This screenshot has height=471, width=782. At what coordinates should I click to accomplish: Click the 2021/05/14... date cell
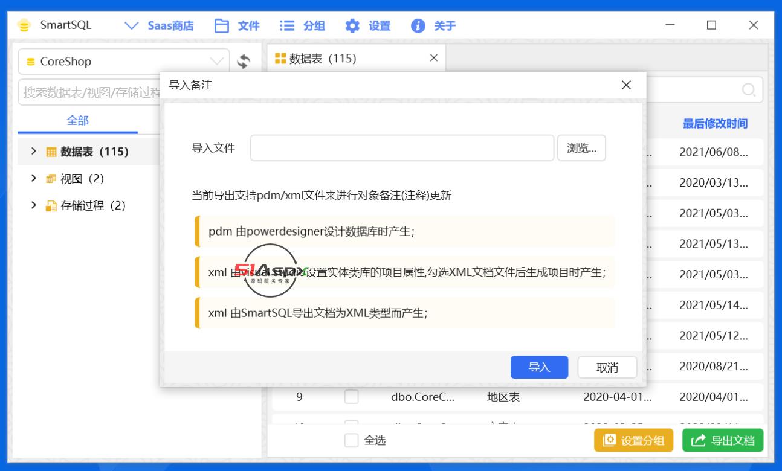[714, 305]
